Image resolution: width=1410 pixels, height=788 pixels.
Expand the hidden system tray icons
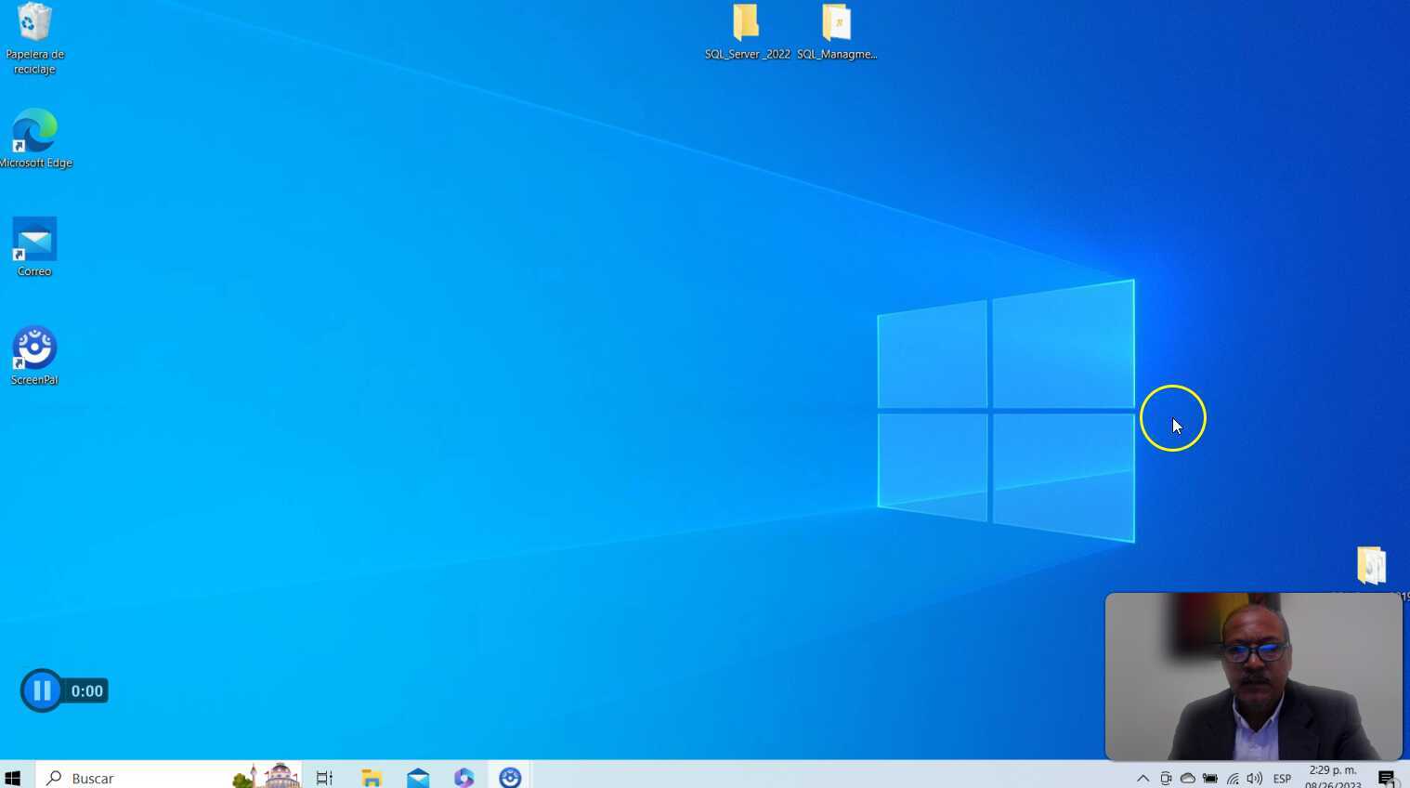(x=1143, y=779)
